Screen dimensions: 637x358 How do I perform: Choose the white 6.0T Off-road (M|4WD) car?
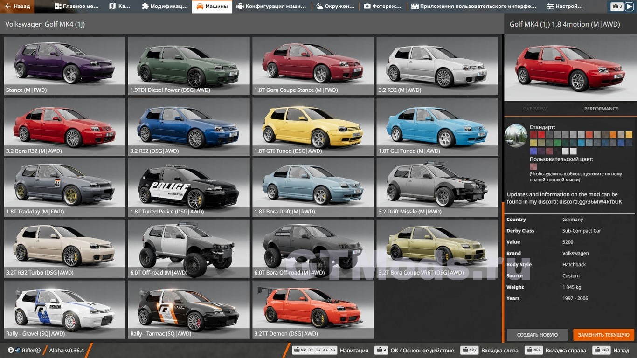(x=189, y=248)
